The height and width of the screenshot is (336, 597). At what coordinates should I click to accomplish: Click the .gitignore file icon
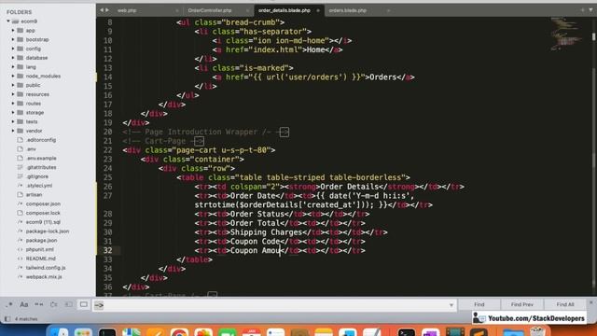coord(21,176)
